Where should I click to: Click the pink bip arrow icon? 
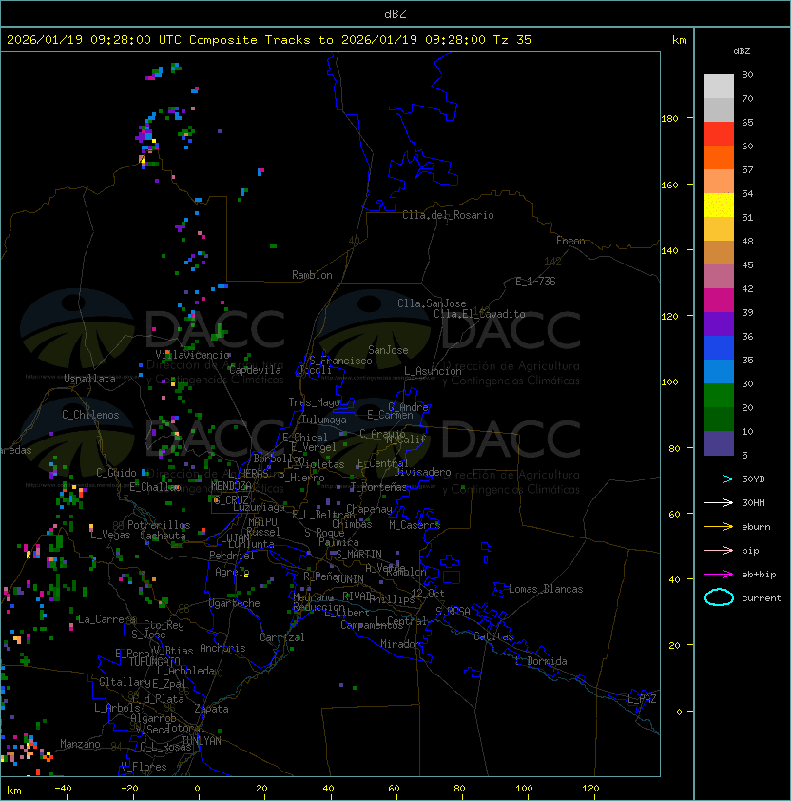(x=719, y=550)
